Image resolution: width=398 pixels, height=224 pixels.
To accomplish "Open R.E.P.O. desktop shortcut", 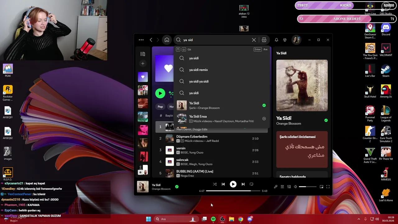I will 8,174.
